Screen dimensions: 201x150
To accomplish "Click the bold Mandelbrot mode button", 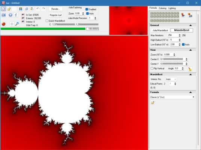I will [x=181, y=30].
